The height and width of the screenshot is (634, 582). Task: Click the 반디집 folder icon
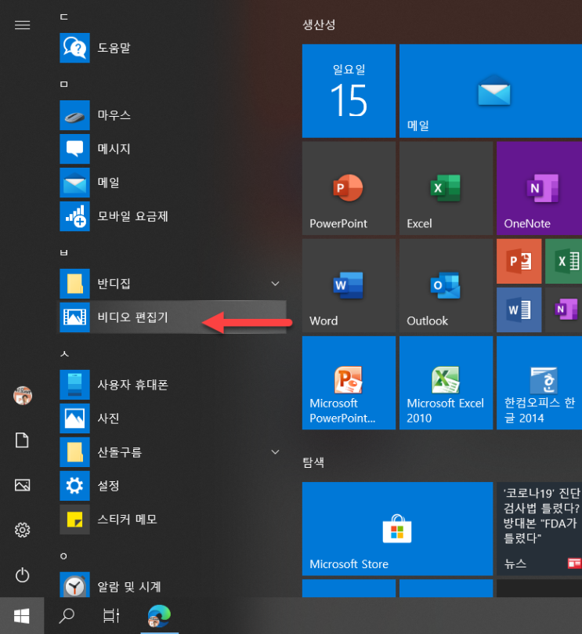(74, 284)
